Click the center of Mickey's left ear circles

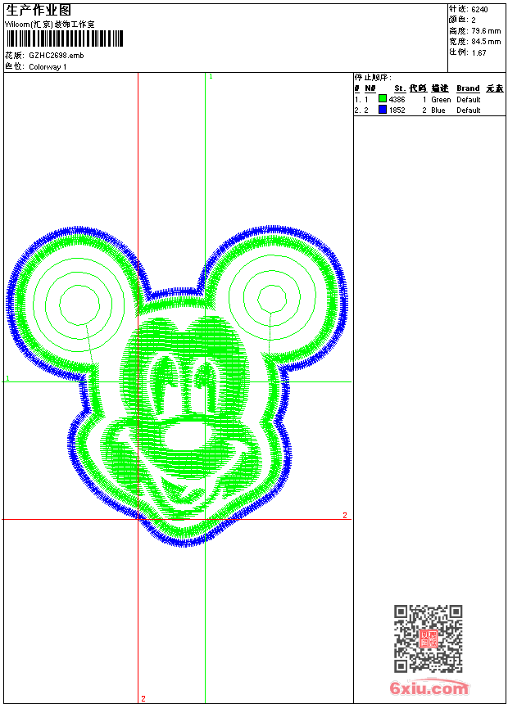coord(77,297)
